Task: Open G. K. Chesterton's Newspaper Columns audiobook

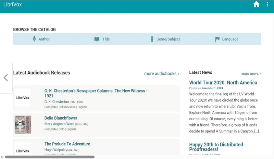Action: coord(96,93)
